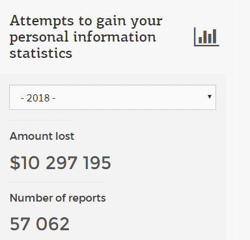Open the year dropdown showing 2018
250x240 pixels.
pyautogui.click(x=113, y=97)
